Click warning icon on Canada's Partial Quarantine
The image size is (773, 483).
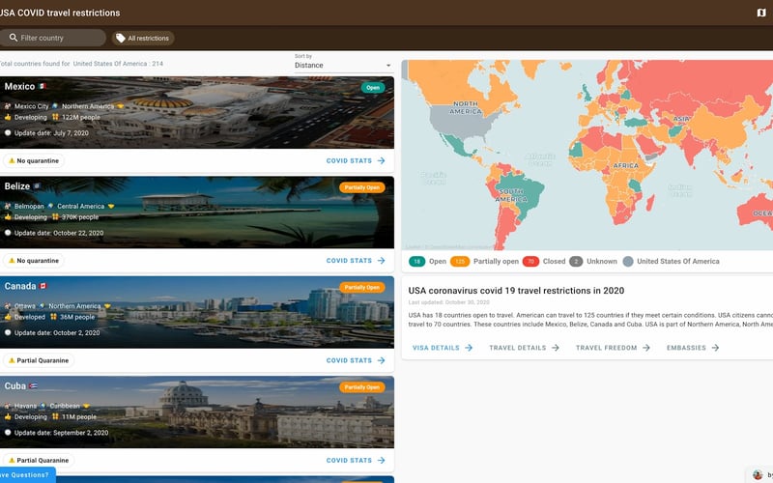pos(12,360)
